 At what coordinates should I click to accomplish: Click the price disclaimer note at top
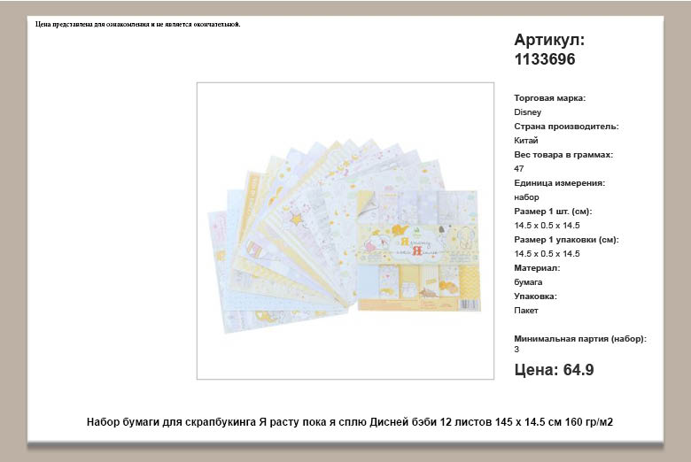click(137, 24)
